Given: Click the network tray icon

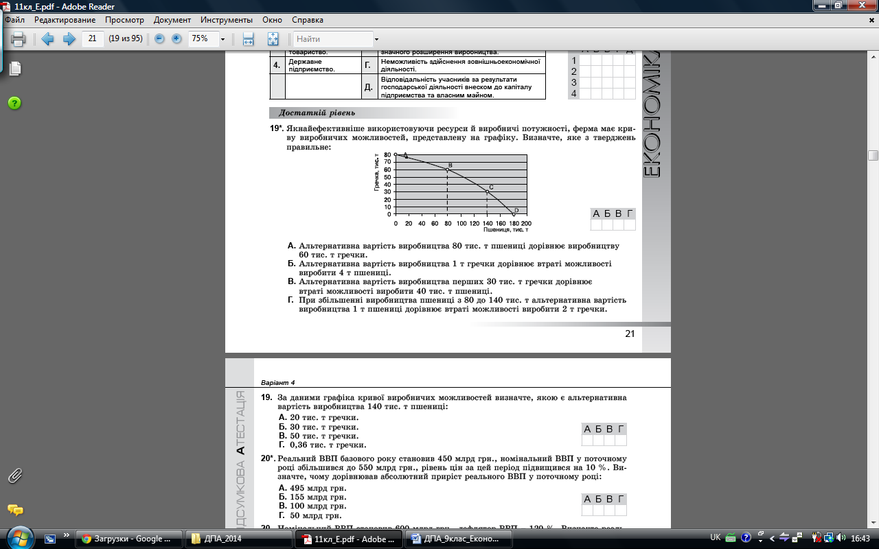Looking at the screenshot, I should [830, 538].
